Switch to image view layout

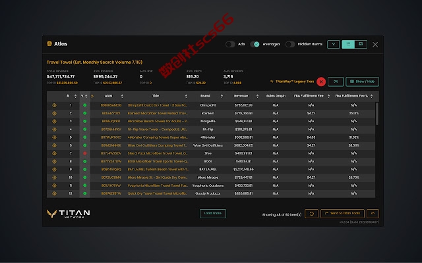[x=361, y=44]
